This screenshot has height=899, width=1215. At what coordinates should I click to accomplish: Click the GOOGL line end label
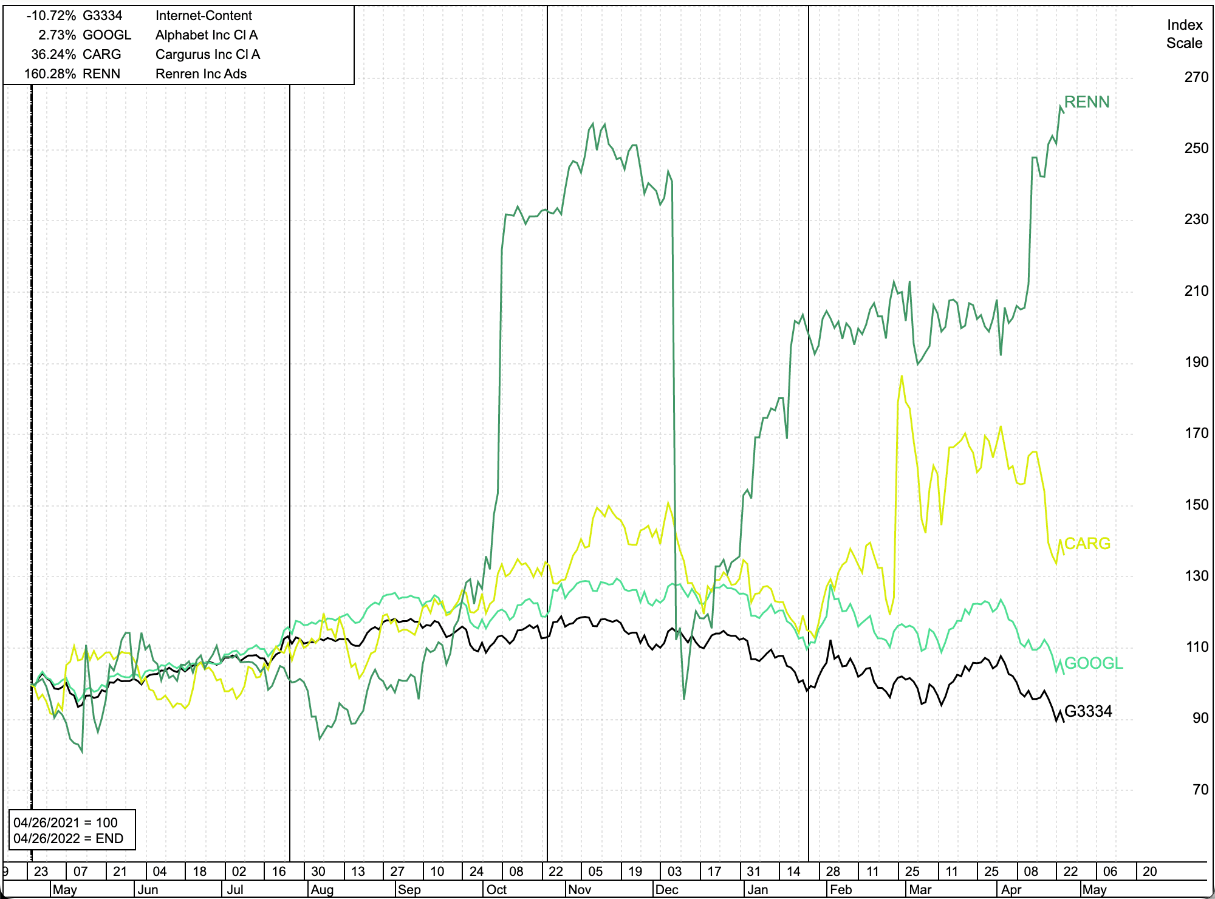(1093, 663)
